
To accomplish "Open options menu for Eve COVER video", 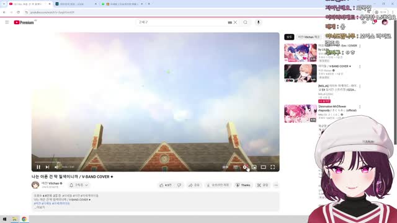I will [360, 46].
